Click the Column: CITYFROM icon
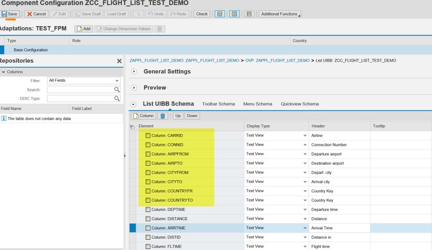This screenshot has height=250, width=432. tap(148, 172)
